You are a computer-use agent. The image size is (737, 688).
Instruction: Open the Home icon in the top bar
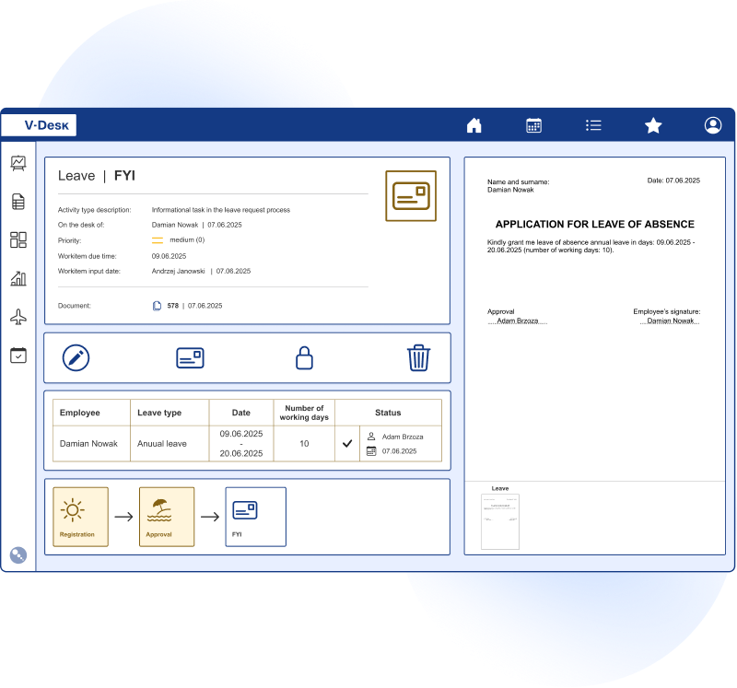(x=474, y=124)
